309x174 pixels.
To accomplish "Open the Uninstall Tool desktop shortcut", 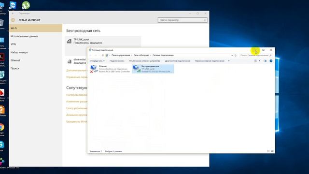I will click(x=13, y=168).
